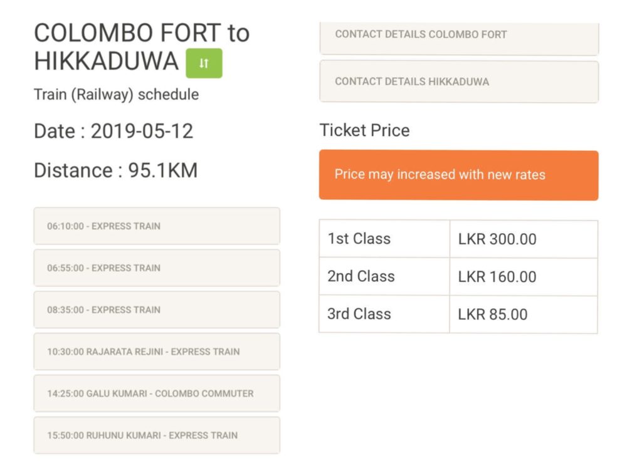Expand the 06:10:00 Express Train entry
The image size is (627, 470).
coord(157,226)
